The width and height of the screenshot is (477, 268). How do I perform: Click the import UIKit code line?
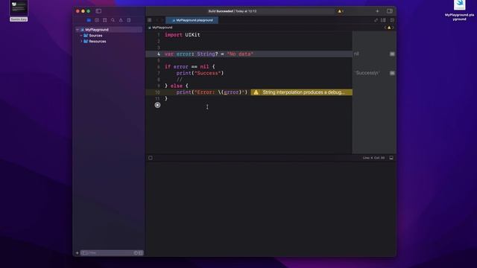click(x=182, y=35)
